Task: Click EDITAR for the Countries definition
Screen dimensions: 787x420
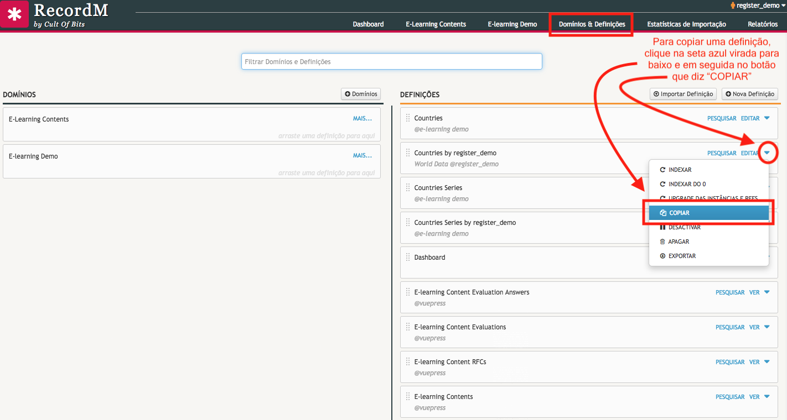Action: pyautogui.click(x=750, y=118)
